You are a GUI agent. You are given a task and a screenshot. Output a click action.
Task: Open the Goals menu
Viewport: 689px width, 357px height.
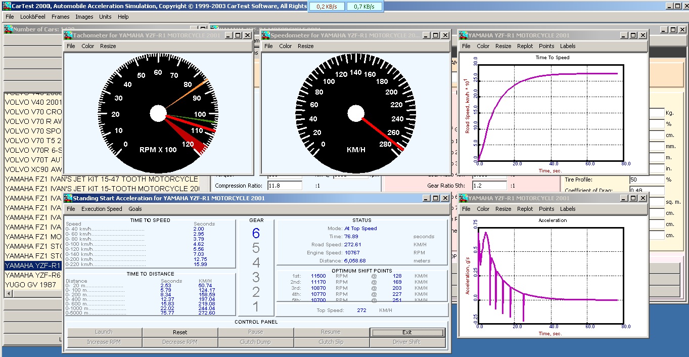pyautogui.click(x=135, y=209)
